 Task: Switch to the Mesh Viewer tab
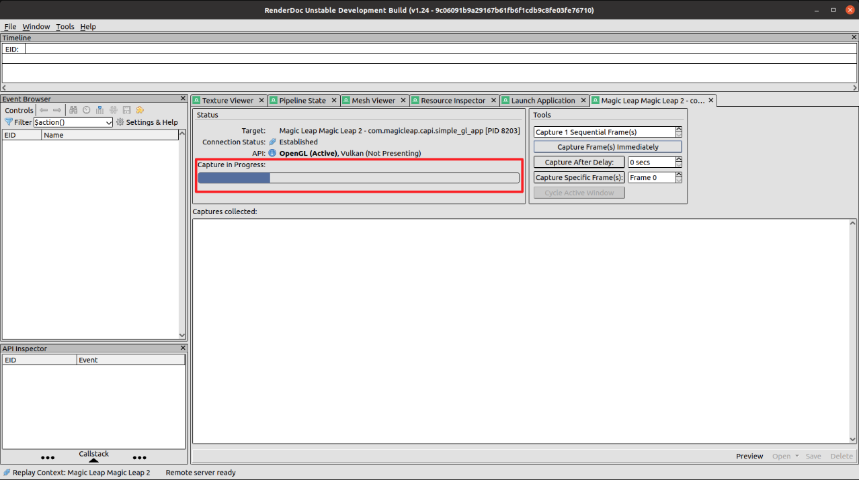(373, 101)
